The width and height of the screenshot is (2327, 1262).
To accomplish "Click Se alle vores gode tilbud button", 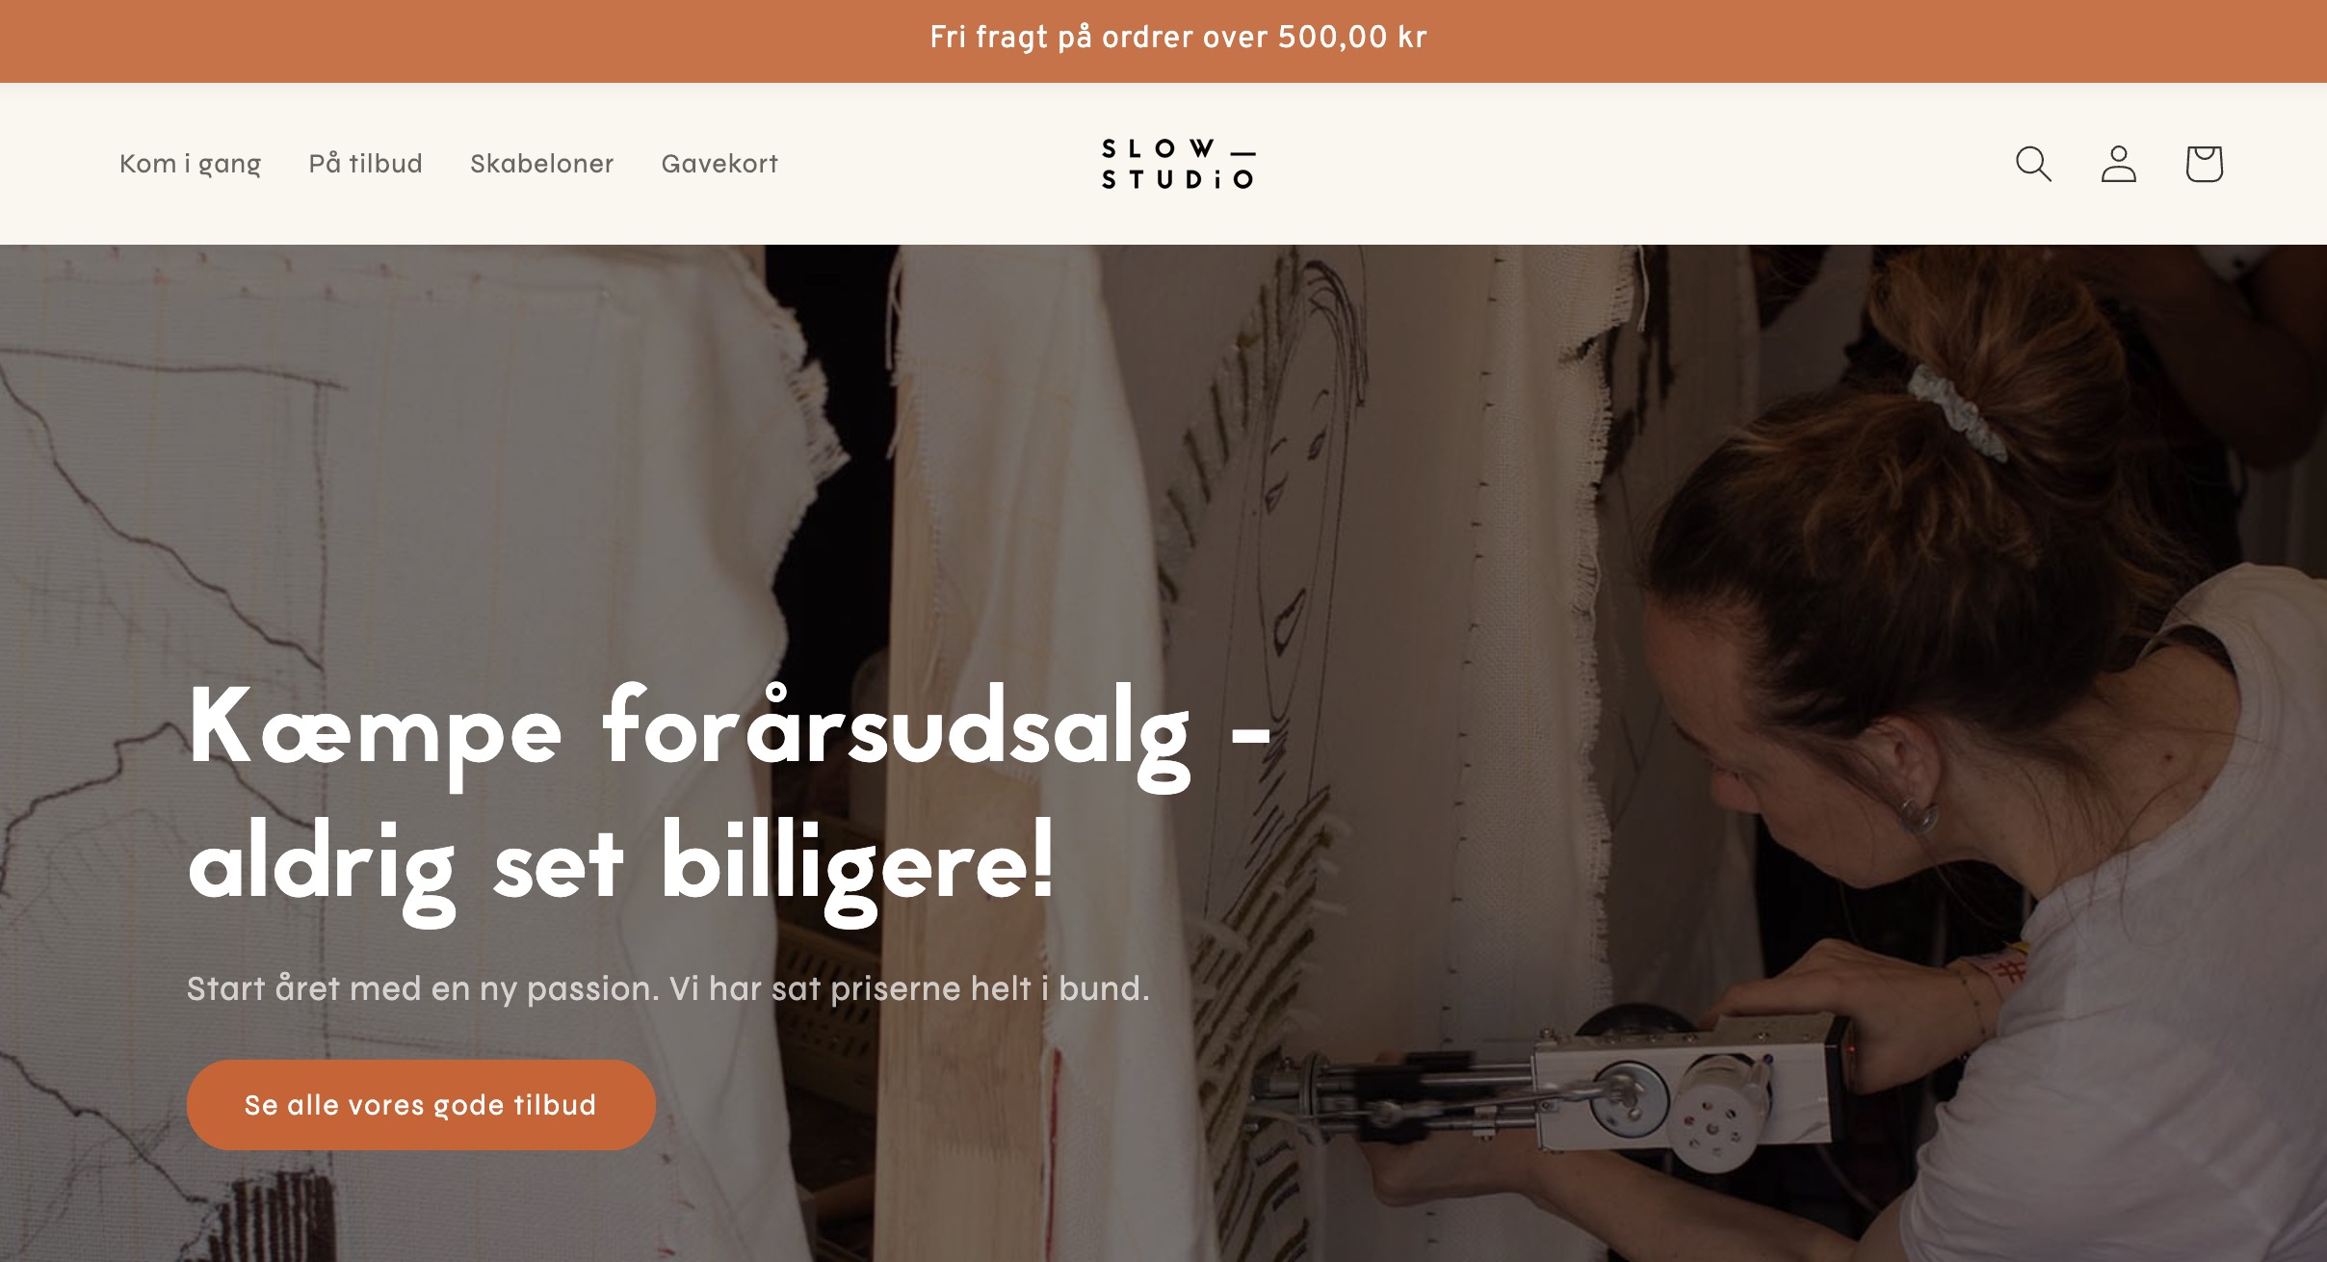I will (421, 1105).
